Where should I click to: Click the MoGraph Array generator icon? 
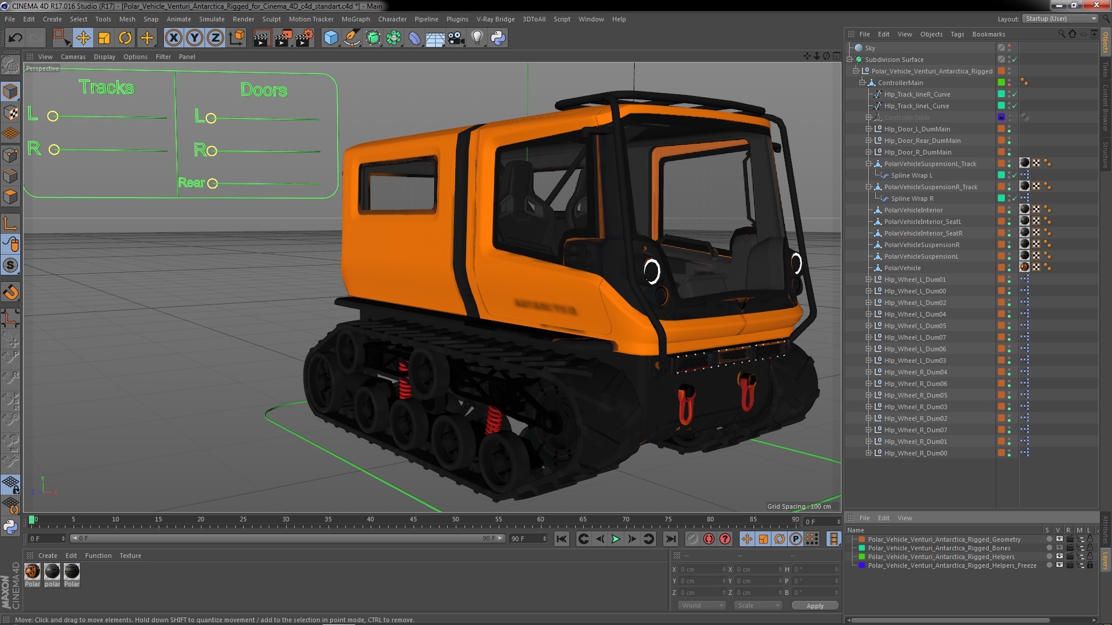[394, 38]
